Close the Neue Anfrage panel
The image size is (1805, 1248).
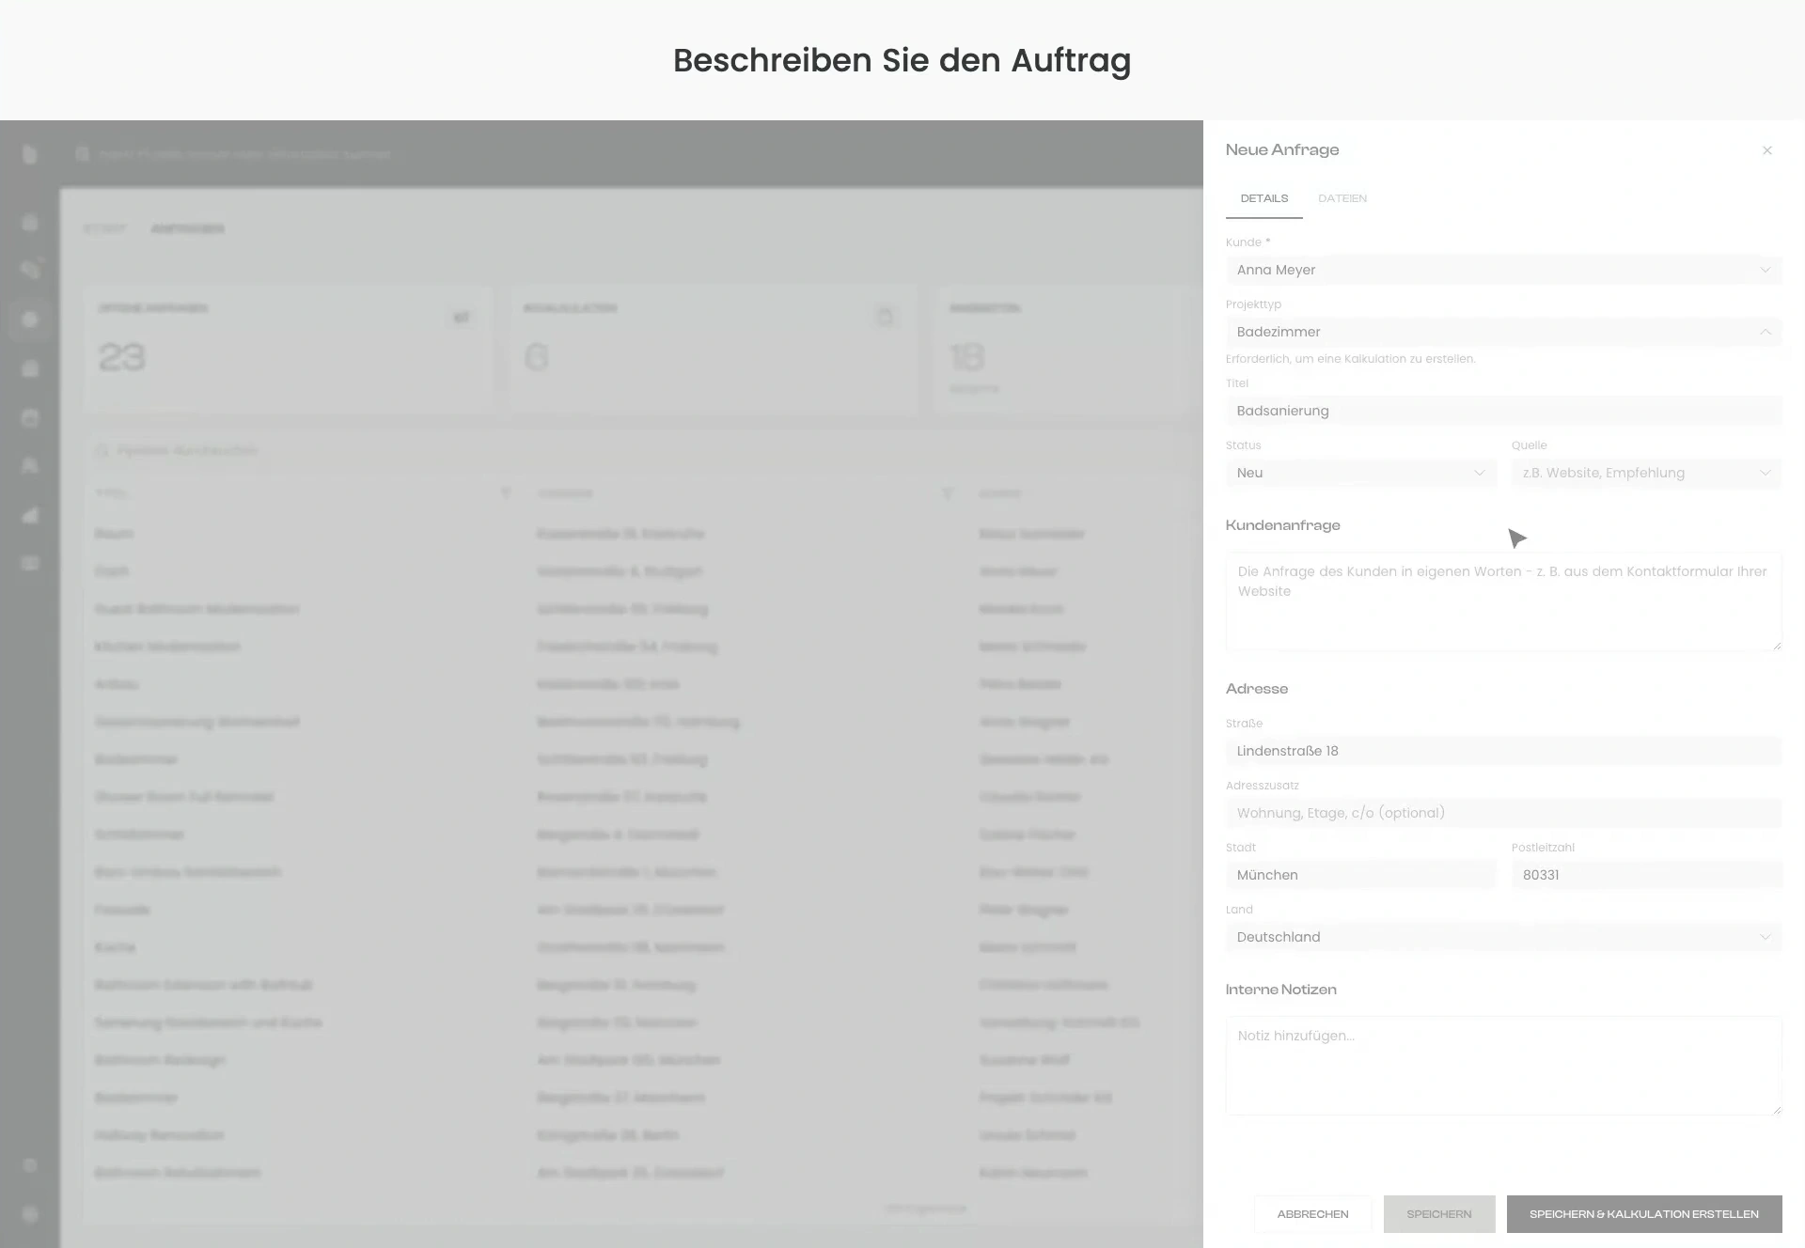point(1766,150)
